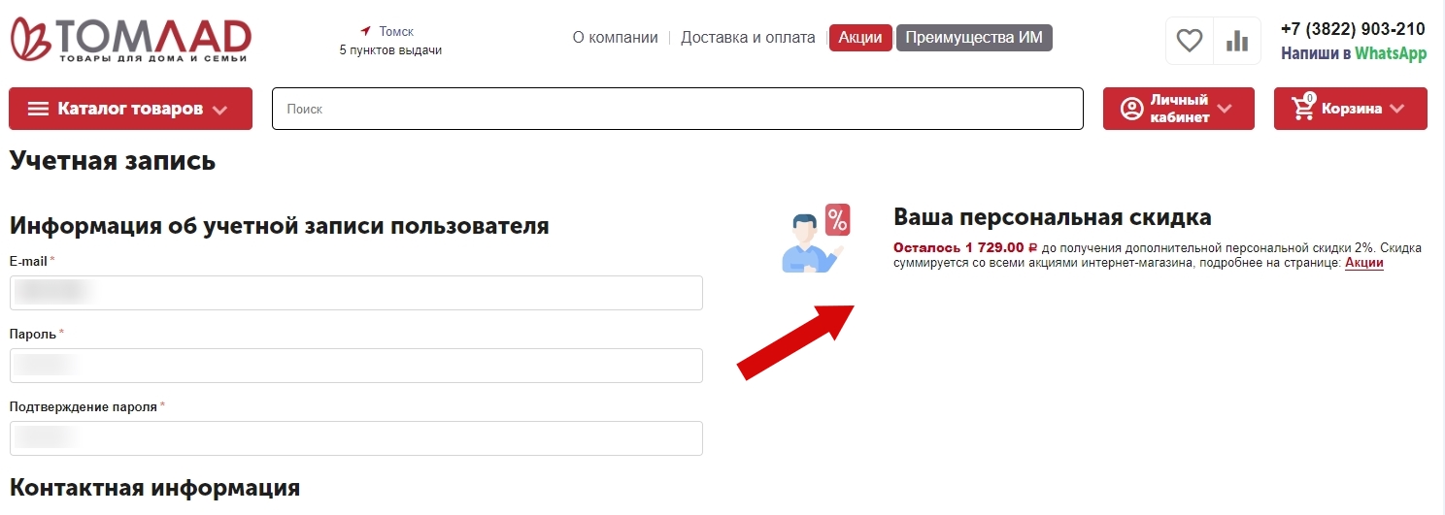This screenshot has width=1445, height=515.
Task: Click the user avatar icon in Личный кабинет
Action: (x=1132, y=109)
